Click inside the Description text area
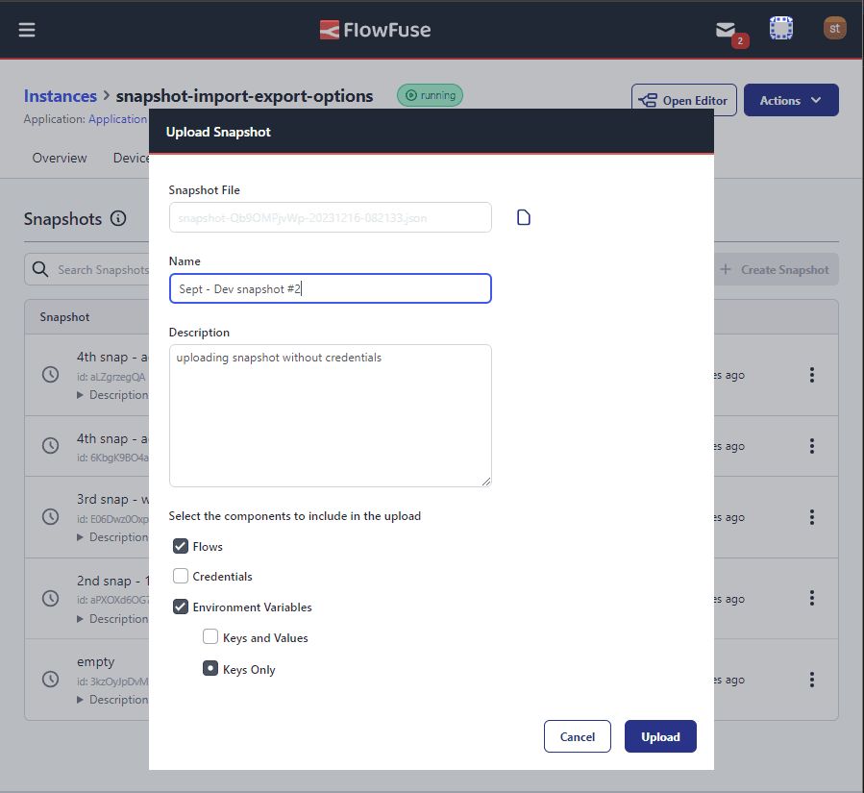Screen dimensions: 864x793 330,413
